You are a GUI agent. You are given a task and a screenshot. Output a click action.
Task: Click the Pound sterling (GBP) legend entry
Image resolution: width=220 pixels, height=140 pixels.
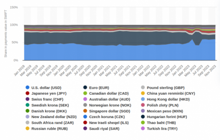tap(163, 88)
